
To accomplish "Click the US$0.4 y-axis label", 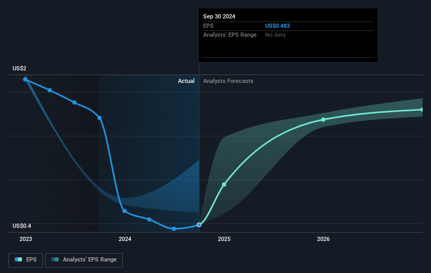I will (22, 226).
